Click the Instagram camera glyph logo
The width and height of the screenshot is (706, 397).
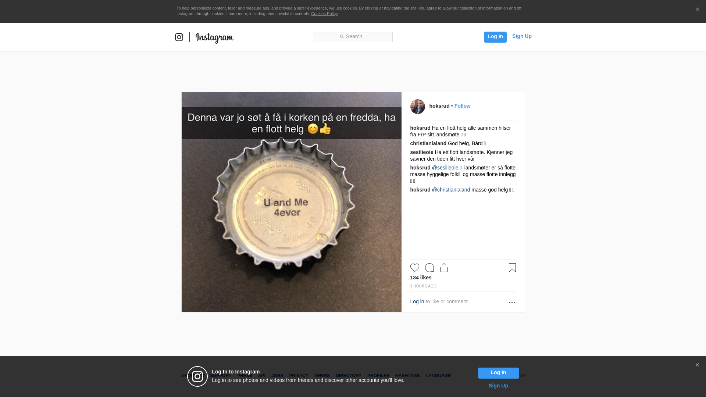(x=179, y=37)
